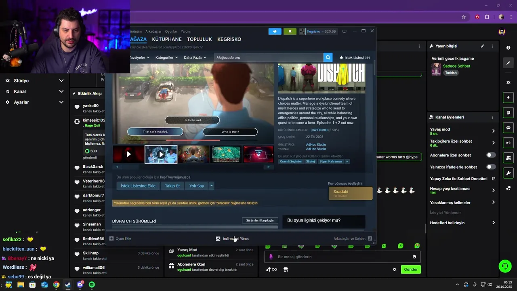Open browser extensions puzzle icon

(487, 17)
